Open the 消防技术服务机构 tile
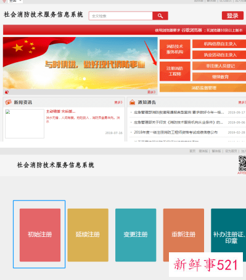This screenshot has width=246, height=280. pos(175,49)
